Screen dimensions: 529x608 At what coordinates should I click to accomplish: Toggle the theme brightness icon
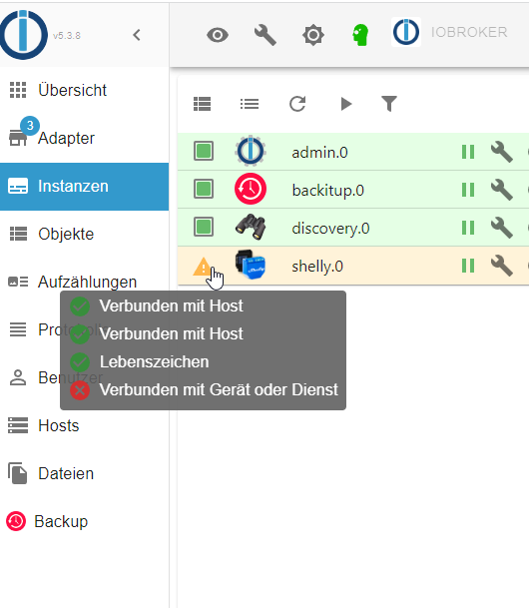(x=313, y=35)
